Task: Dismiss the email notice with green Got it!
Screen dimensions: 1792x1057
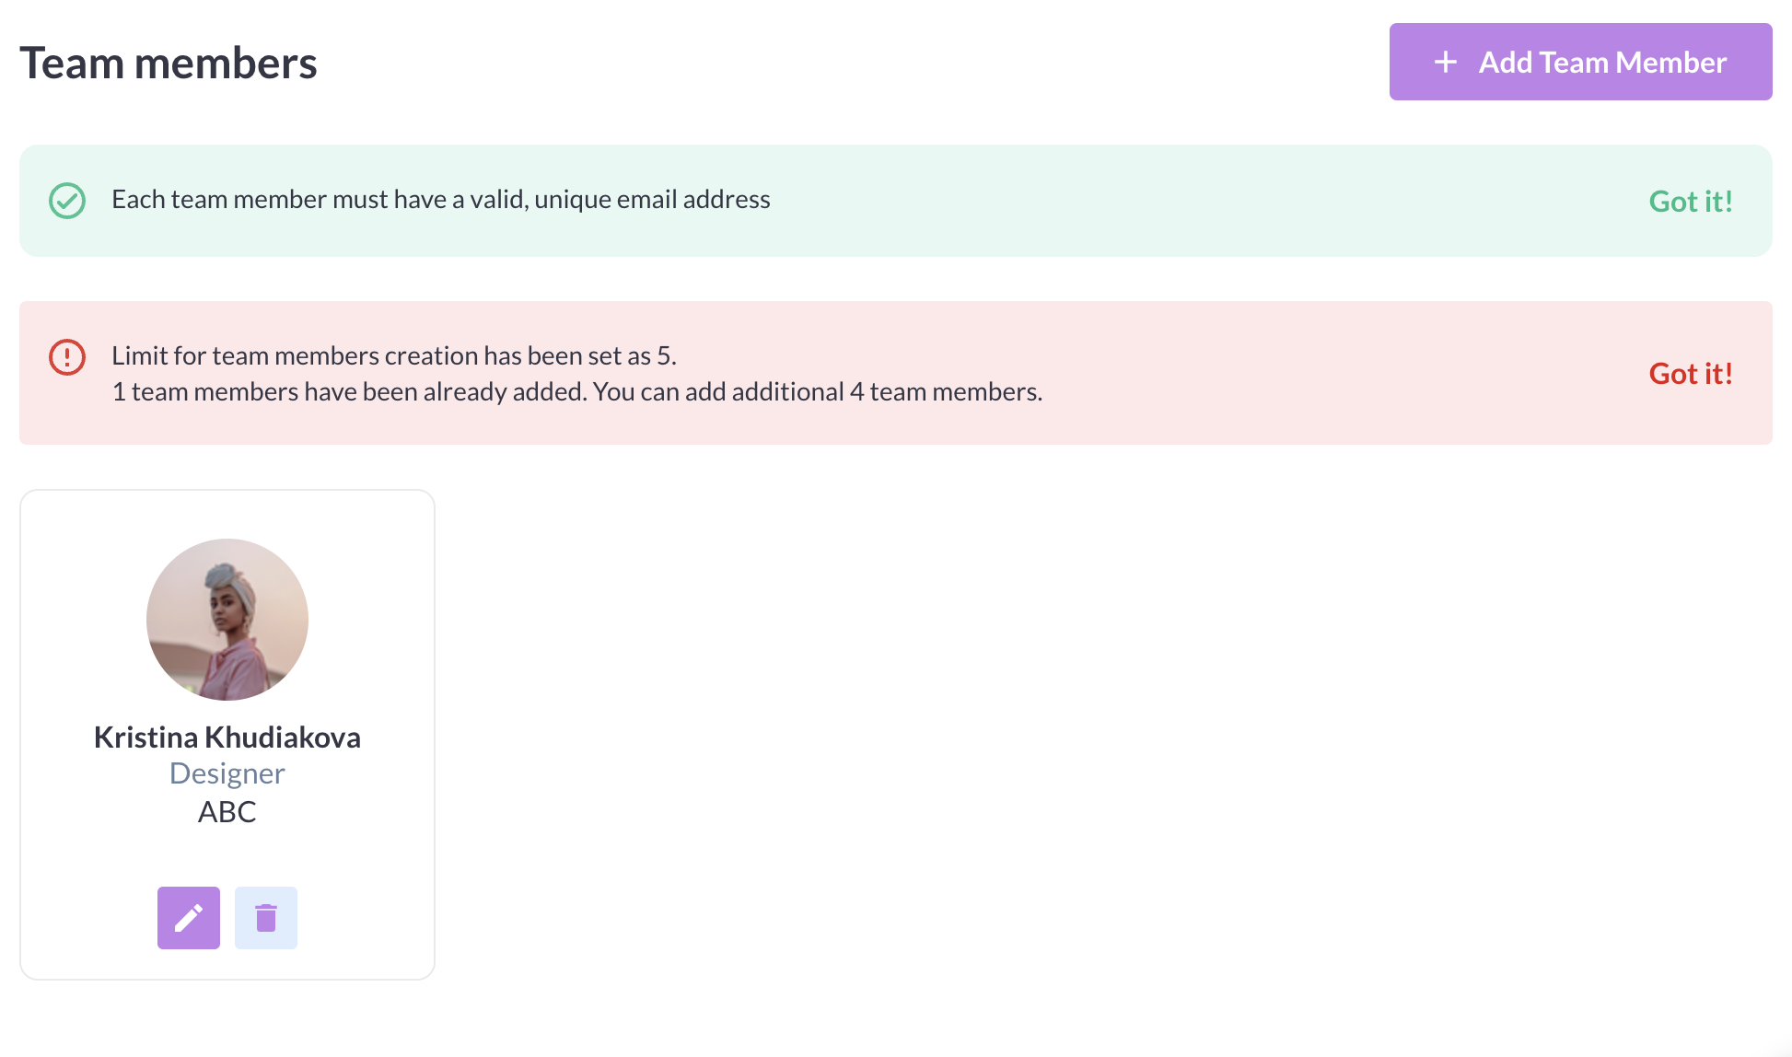Action: 1691,201
